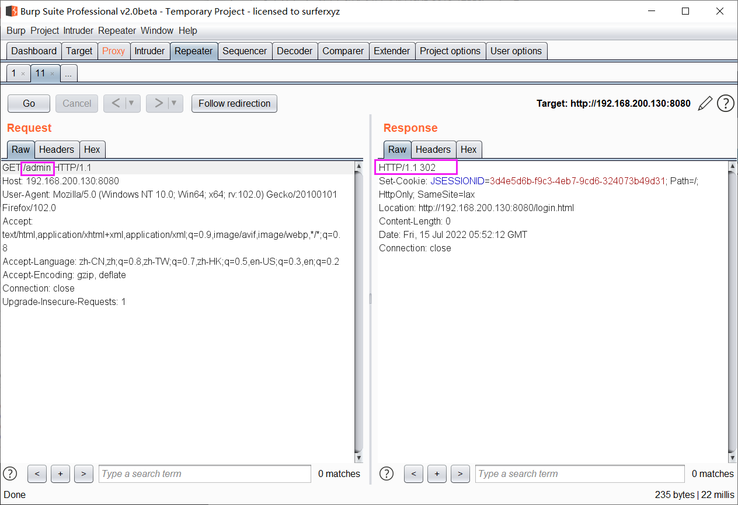This screenshot has height=505, width=738.
Task: Edit target with the pencil icon
Action: click(705, 104)
